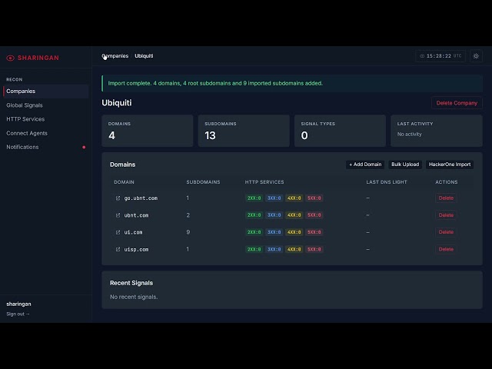Open Companies in the sidebar
Screen dimensions: 492x369
[46, 91]
